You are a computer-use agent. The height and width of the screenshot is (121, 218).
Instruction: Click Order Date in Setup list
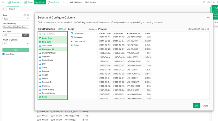pyautogui.click(x=79, y=33)
